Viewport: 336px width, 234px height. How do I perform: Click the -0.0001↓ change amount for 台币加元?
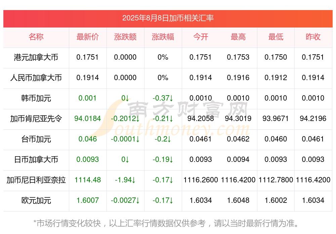pos(125,139)
